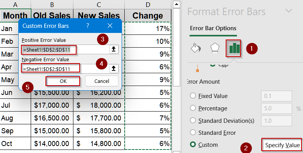303x153 pixels.
Task: Click the range selector for Positive Error Value
Action: click(113, 49)
